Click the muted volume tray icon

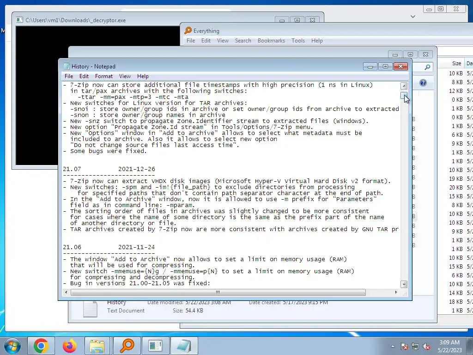pos(426,346)
